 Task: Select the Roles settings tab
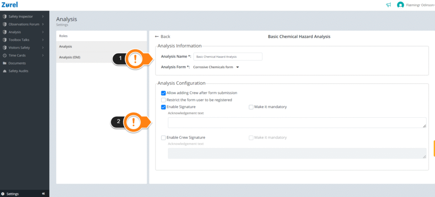point(102,36)
